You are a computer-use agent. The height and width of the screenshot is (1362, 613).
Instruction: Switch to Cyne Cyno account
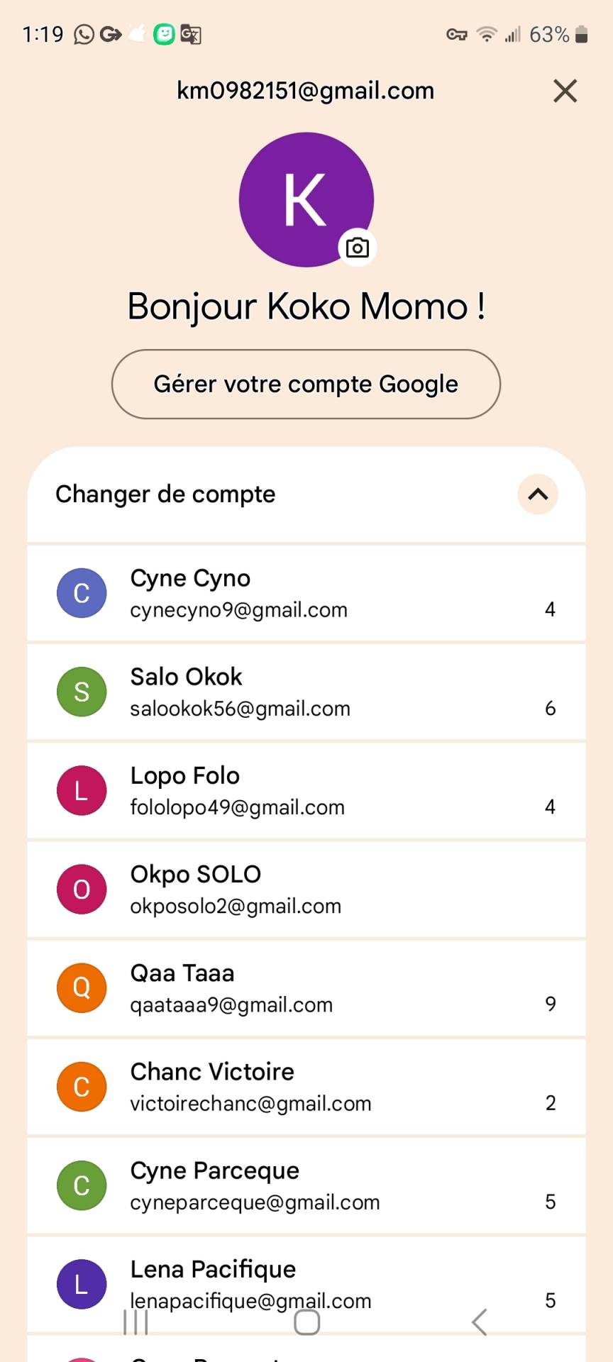tap(306, 593)
